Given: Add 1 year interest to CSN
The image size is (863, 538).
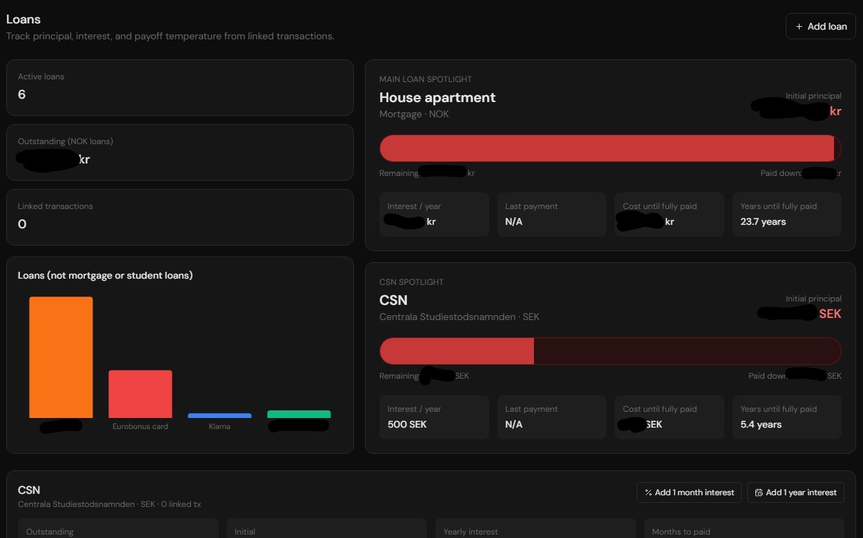Looking at the screenshot, I should [795, 492].
